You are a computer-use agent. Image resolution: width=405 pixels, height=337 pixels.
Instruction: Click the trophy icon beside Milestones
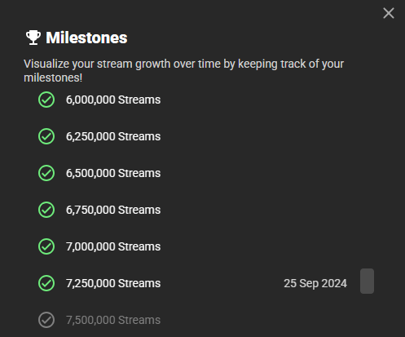(x=33, y=38)
